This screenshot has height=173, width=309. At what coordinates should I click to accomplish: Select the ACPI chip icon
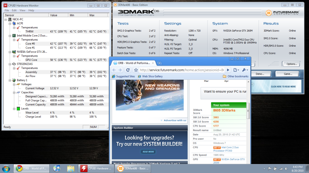[x=14, y=23]
